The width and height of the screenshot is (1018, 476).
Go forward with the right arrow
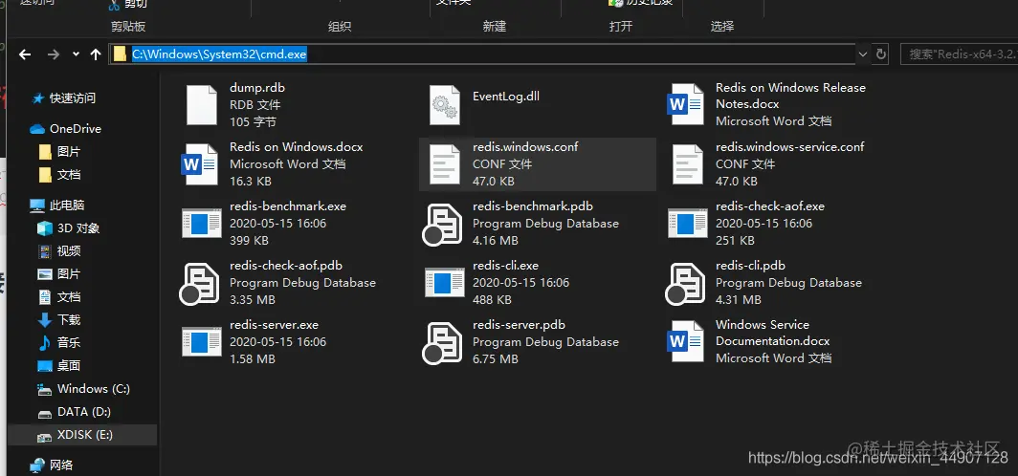pos(54,54)
